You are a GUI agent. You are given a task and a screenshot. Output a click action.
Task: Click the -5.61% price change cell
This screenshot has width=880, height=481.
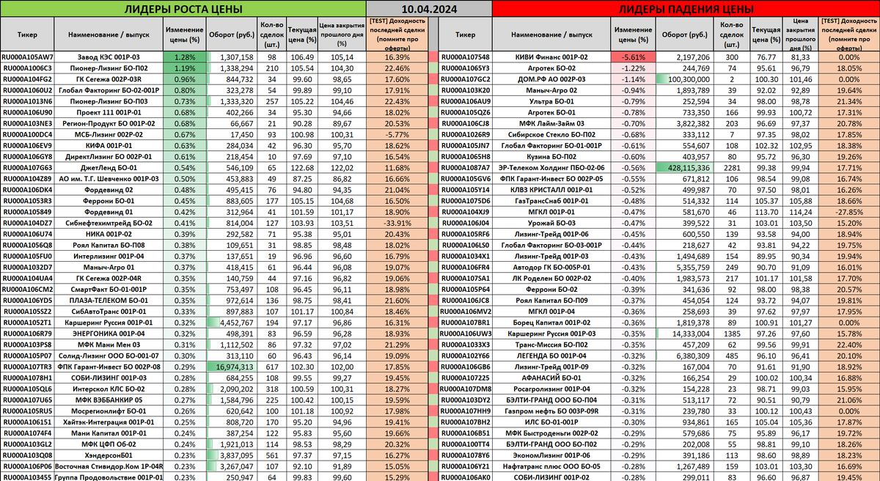point(633,56)
